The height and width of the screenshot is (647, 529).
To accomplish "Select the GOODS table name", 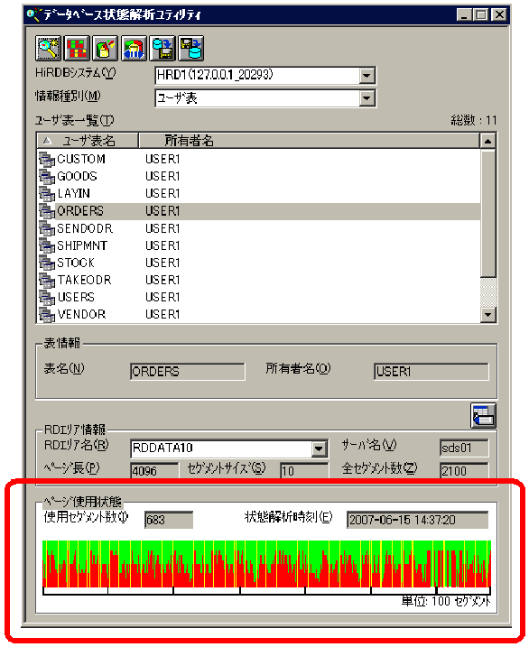I will (77, 177).
